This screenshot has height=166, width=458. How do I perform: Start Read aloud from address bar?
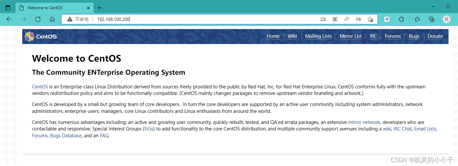(x=347, y=19)
